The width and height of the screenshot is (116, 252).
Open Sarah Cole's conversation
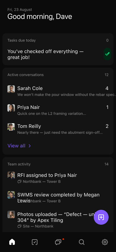(x=58, y=91)
